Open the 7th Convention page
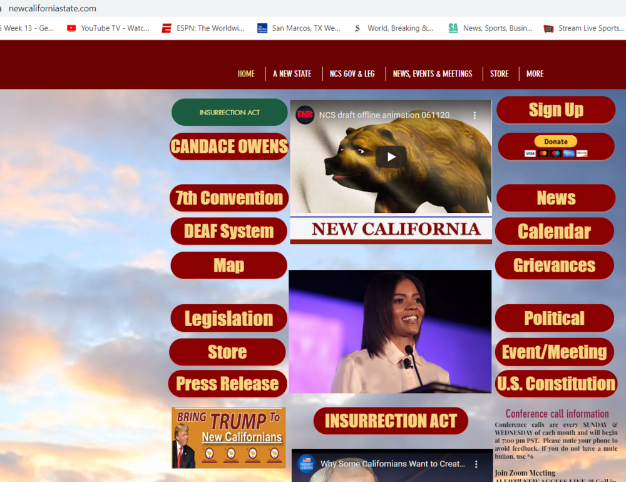 coord(229,198)
